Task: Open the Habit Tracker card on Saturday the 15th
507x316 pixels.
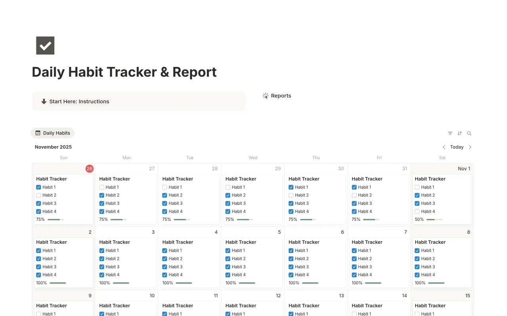Action: pyautogui.click(x=442, y=309)
